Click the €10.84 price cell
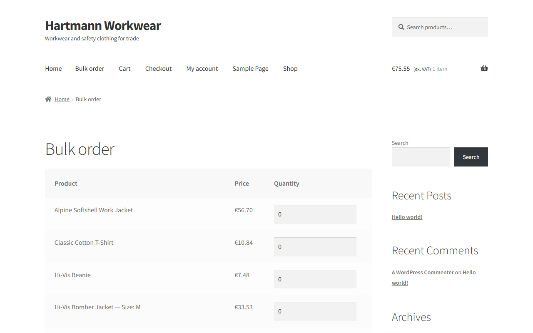Image resolution: width=533 pixels, height=333 pixels. pos(244,243)
